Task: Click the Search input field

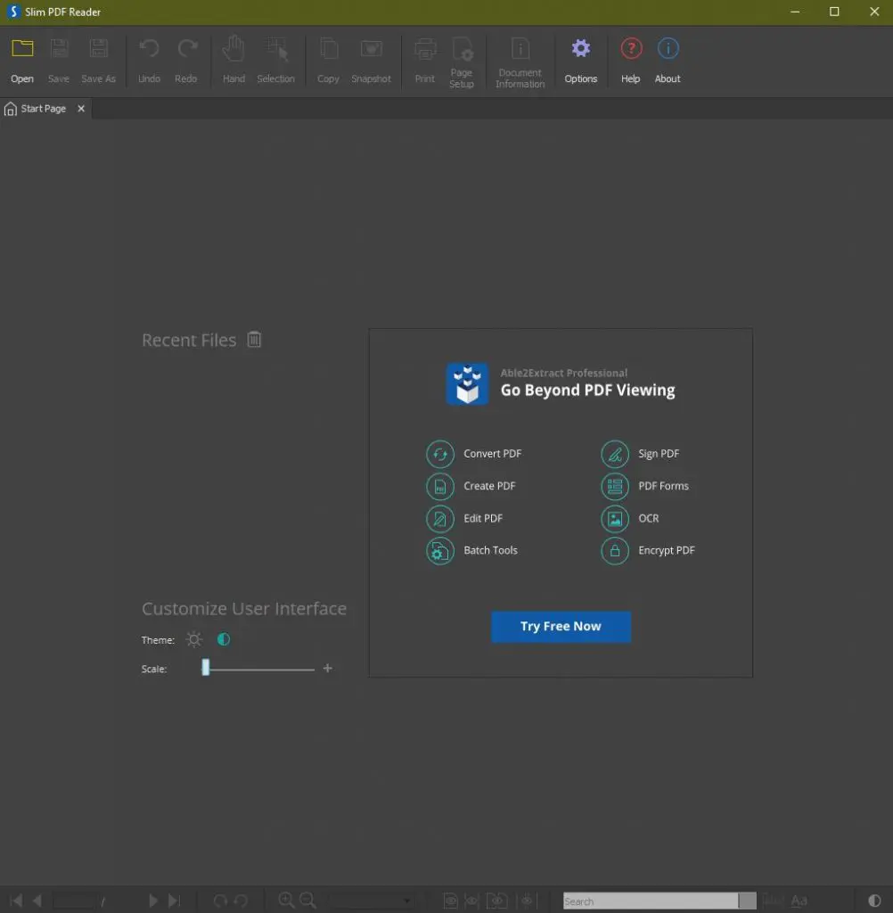Action: point(651,901)
